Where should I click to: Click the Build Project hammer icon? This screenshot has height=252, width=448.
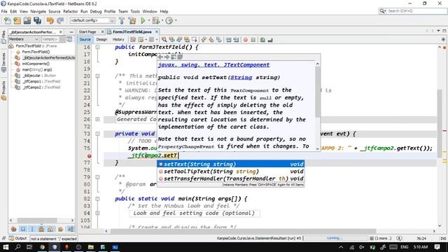click(122, 20)
